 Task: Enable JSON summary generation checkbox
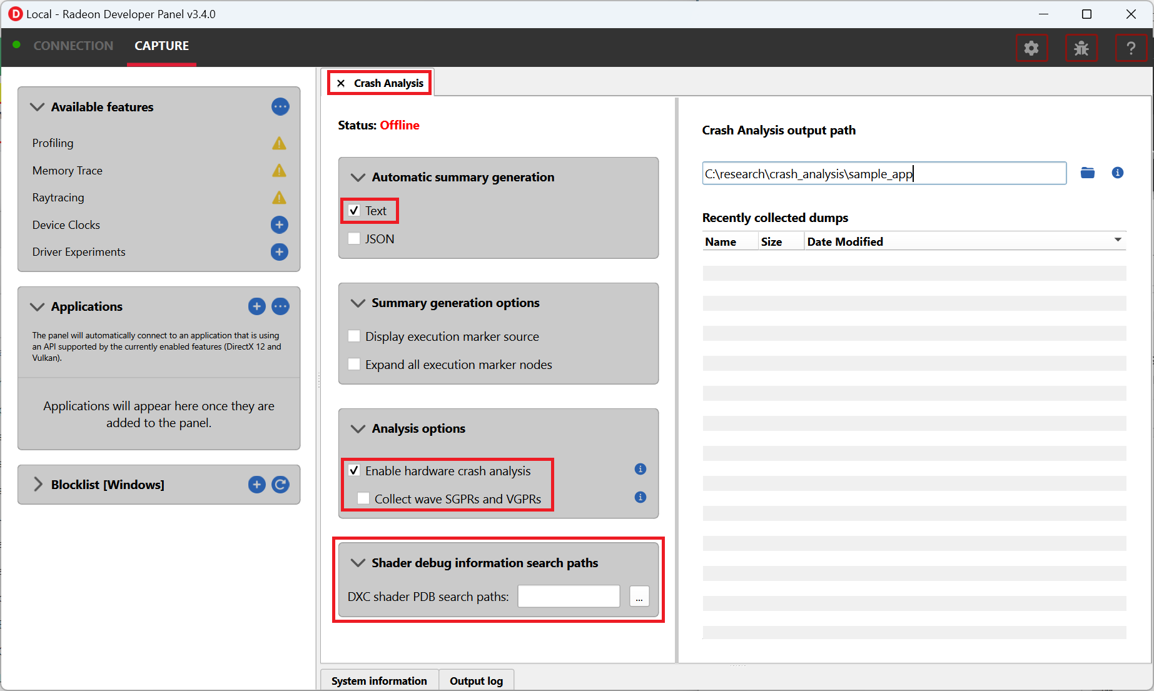click(354, 239)
